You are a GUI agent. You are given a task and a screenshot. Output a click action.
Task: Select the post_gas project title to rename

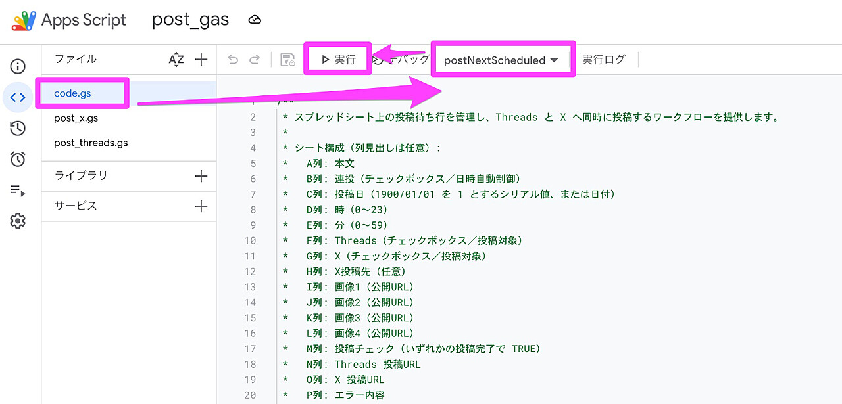coord(190,20)
